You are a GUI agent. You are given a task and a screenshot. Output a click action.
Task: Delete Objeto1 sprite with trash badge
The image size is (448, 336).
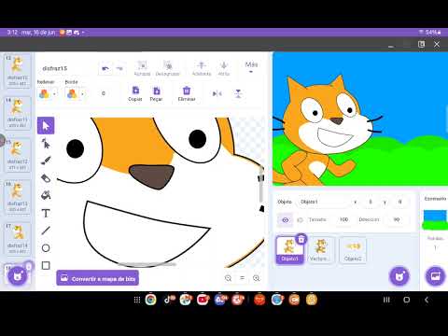tap(301, 239)
